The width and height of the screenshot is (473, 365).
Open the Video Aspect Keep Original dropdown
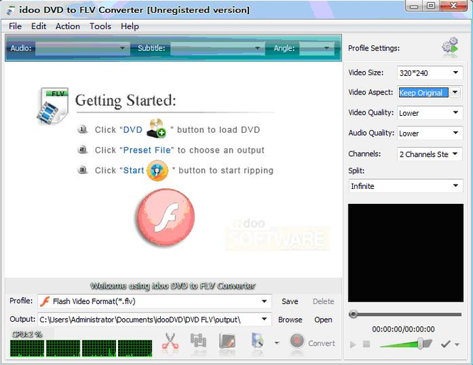click(430, 92)
